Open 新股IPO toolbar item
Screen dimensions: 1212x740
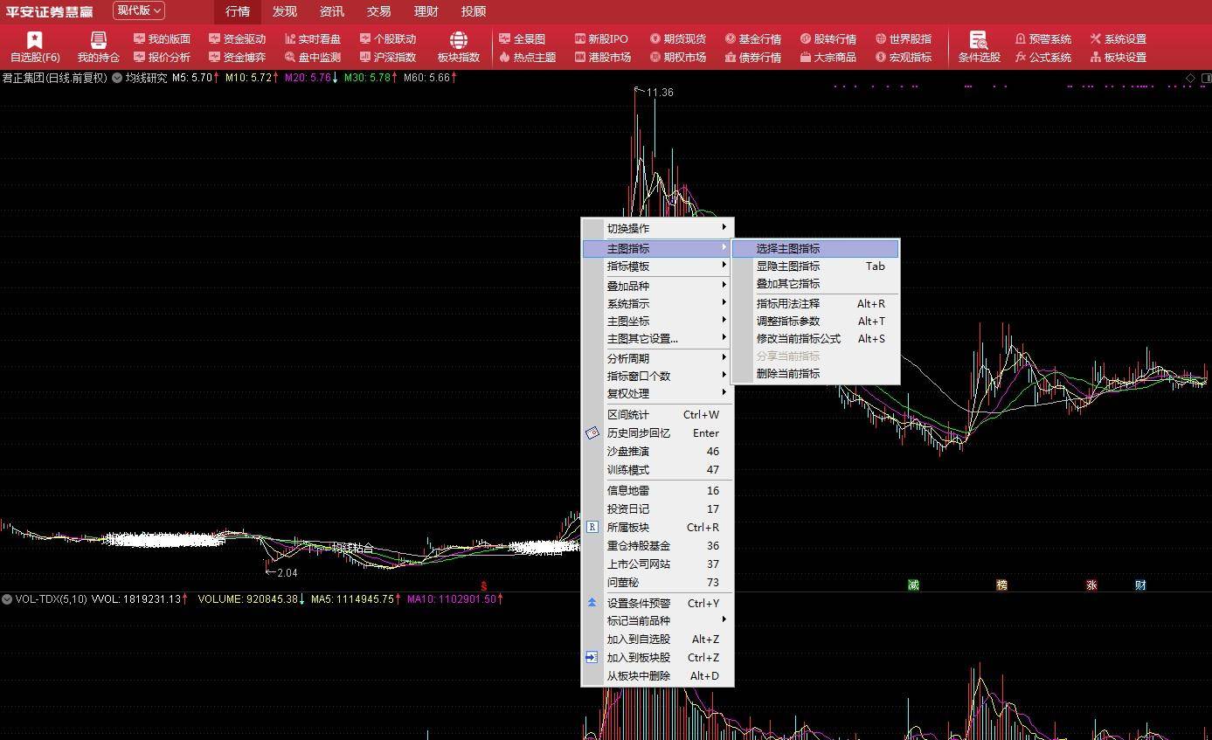pyautogui.click(x=601, y=38)
